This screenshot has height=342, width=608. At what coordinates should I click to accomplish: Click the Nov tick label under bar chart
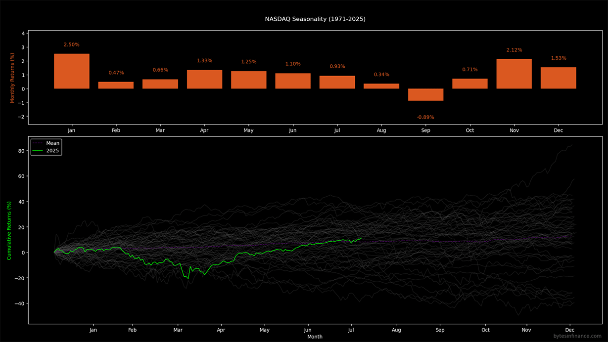coord(514,130)
